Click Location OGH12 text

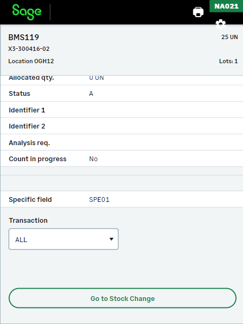[31, 61]
